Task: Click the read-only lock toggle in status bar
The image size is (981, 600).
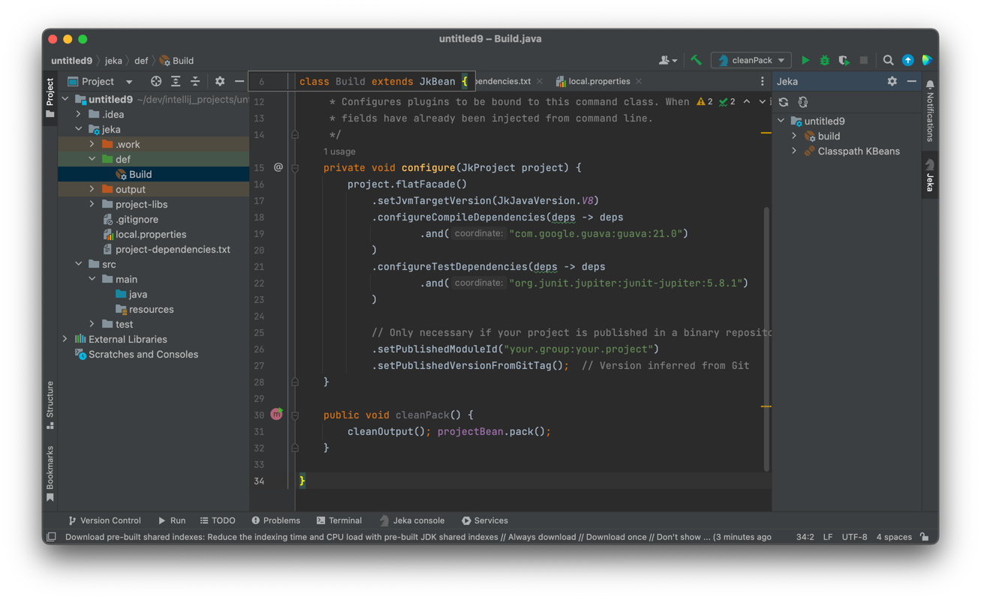Action: click(925, 537)
